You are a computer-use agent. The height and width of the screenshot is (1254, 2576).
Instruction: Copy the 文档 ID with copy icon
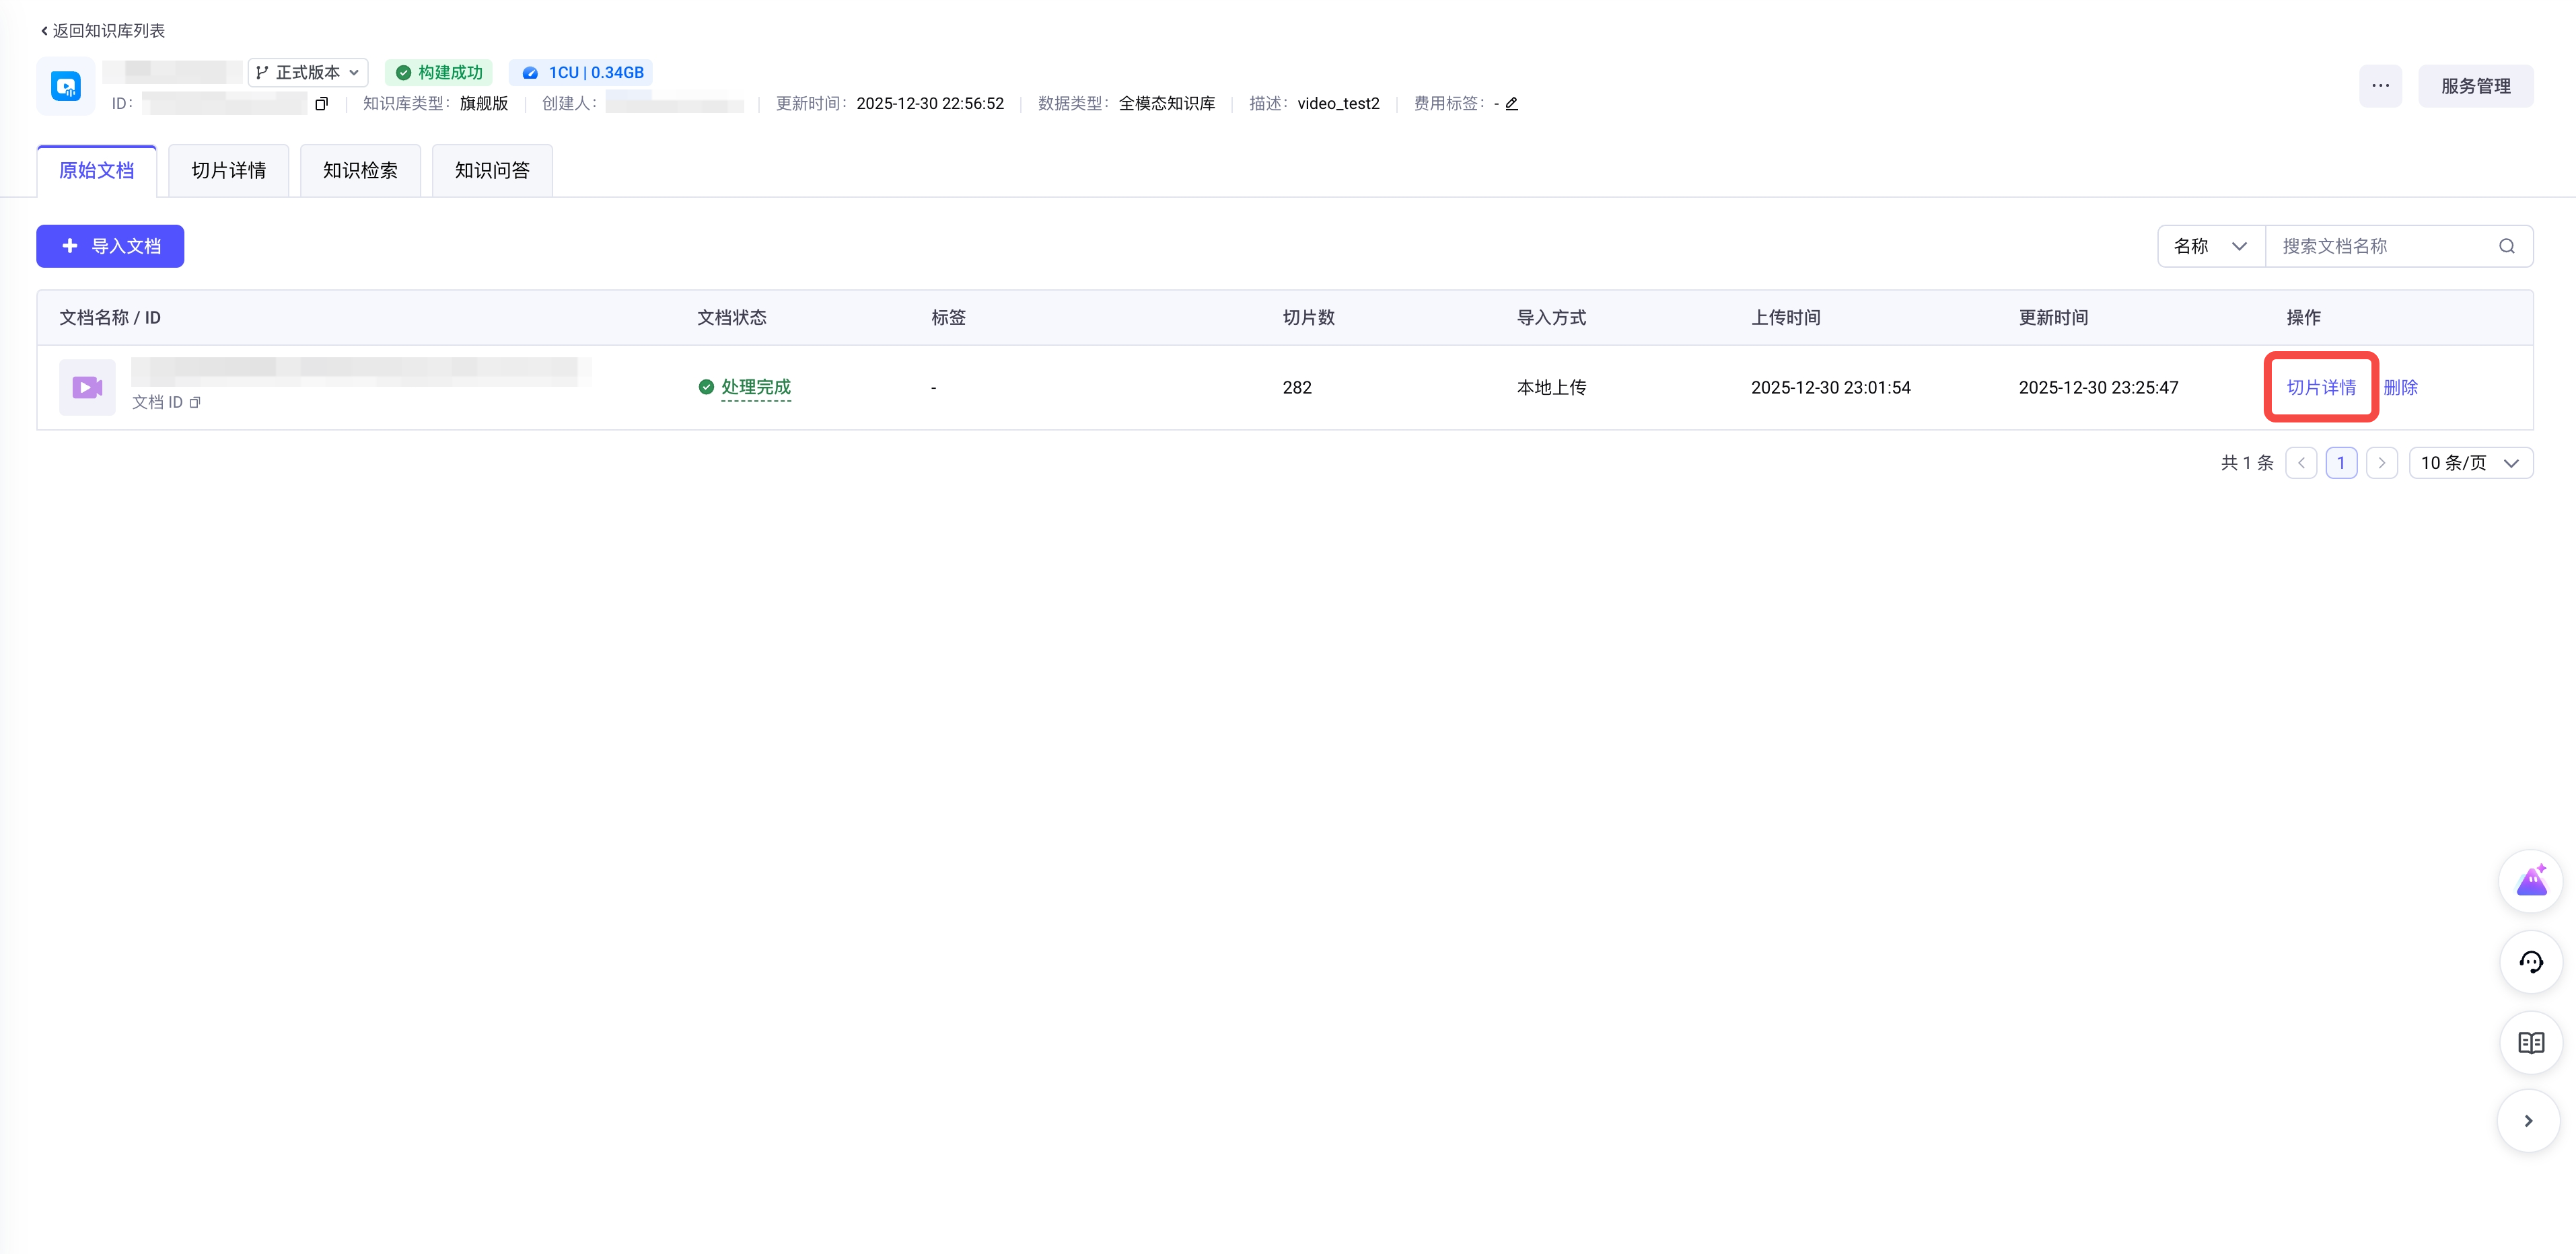coord(195,403)
